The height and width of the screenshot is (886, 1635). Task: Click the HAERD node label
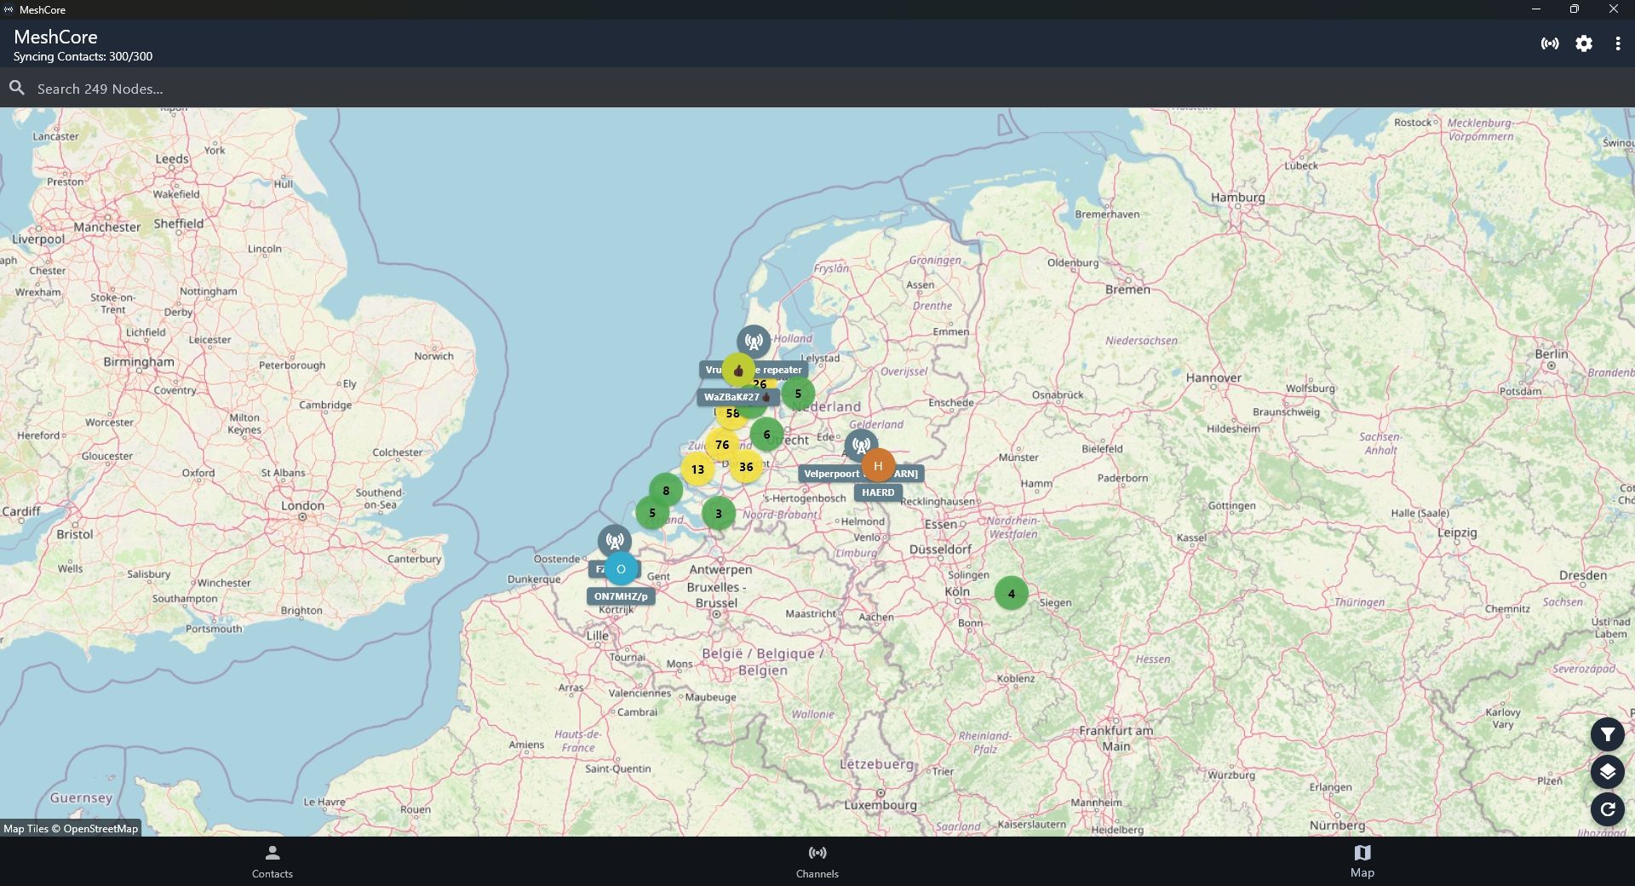point(877,492)
